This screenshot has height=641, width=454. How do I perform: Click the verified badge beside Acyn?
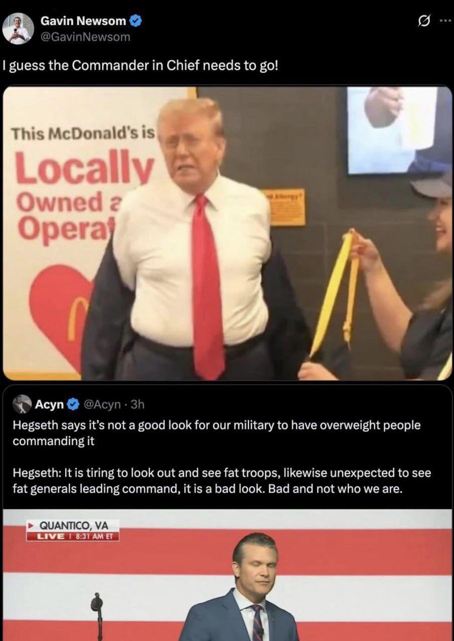click(x=73, y=404)
